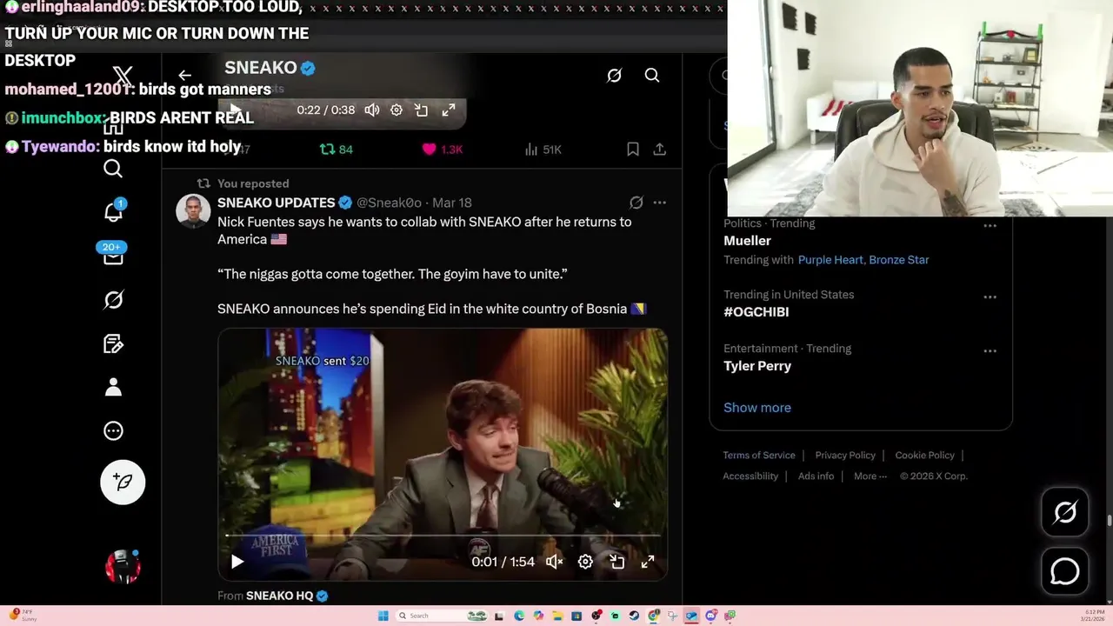Image resolution: width=1113 pixels, height=626 pixels.
Task: Click the compose post round button
Action: [x=123, y=482]
